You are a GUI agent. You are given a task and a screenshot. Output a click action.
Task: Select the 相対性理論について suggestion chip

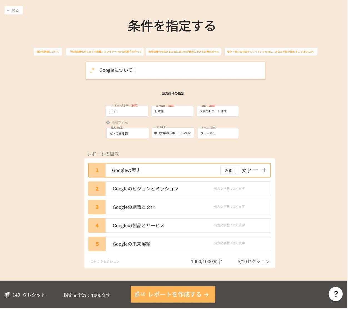click(48, 52)
